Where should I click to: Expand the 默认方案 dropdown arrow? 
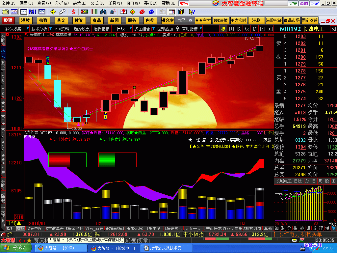click(27, 29)
